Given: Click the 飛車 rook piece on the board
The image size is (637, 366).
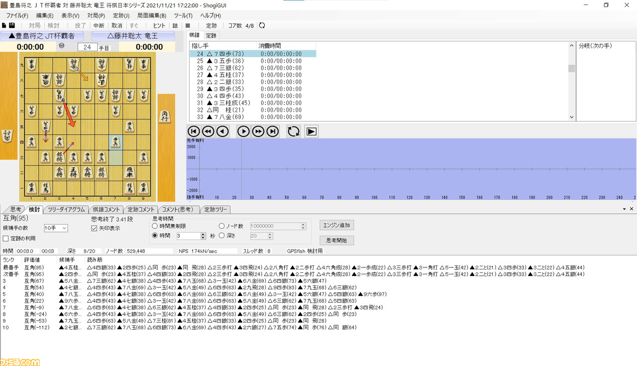Looking at the screenshot, I should 129,173.
